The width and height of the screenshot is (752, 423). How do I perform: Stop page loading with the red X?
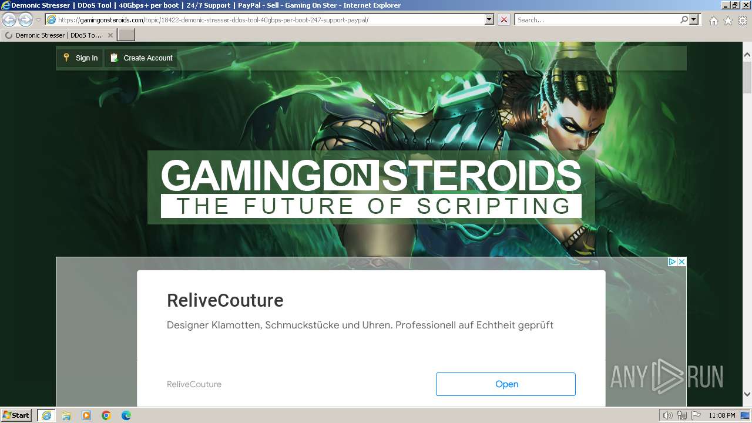click(x=504, y=20)
